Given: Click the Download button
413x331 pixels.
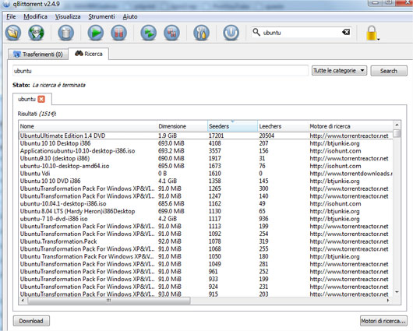Looking at the screenshot, I should 31,321.
